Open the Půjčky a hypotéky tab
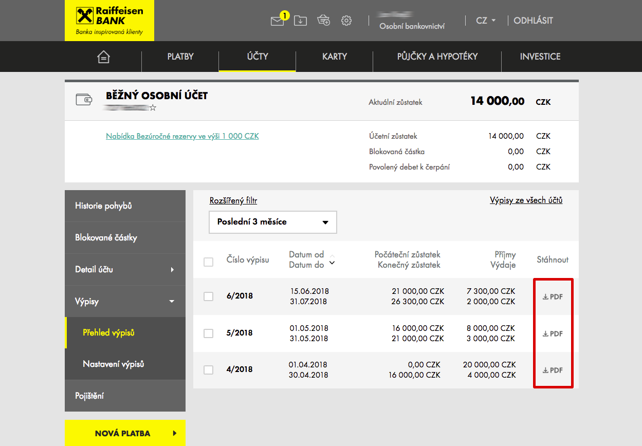This screenshot has height=446, width=642. 437,57
